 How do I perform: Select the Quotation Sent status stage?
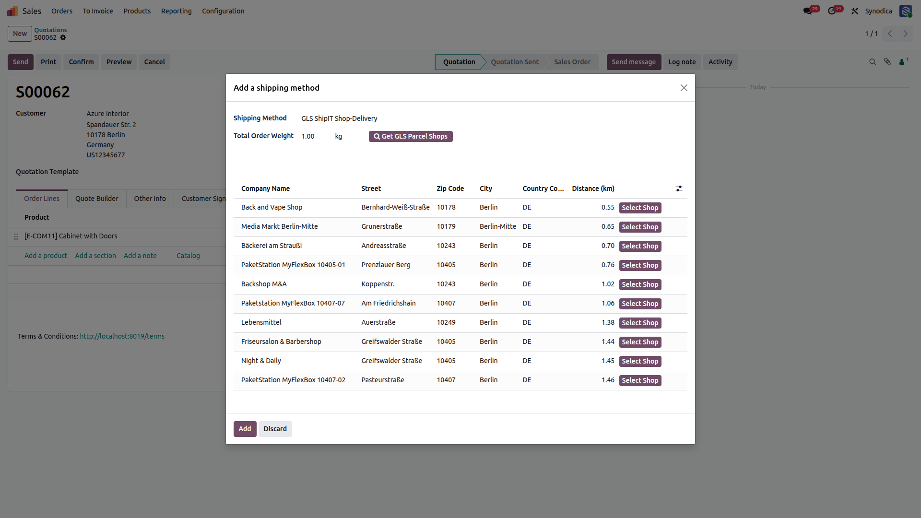pyautogui.click(x=514, y=62)
